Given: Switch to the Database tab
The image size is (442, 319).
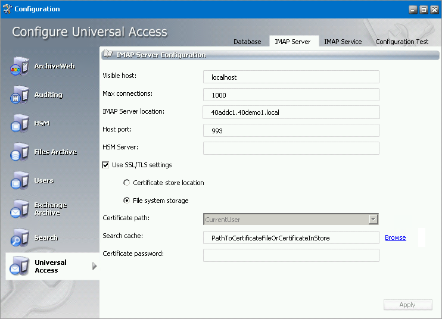Looking at the screenshot, I should point(247,42).
